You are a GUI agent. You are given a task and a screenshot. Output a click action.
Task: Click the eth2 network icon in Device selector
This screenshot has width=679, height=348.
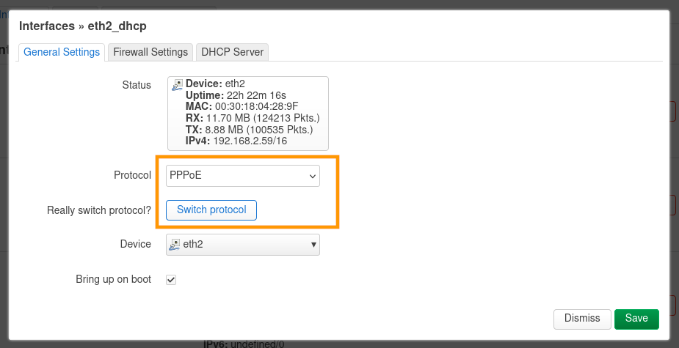[175, 244]
